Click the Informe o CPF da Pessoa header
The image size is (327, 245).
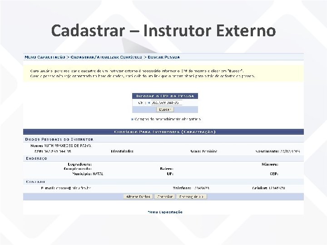(x=165, y=96)
